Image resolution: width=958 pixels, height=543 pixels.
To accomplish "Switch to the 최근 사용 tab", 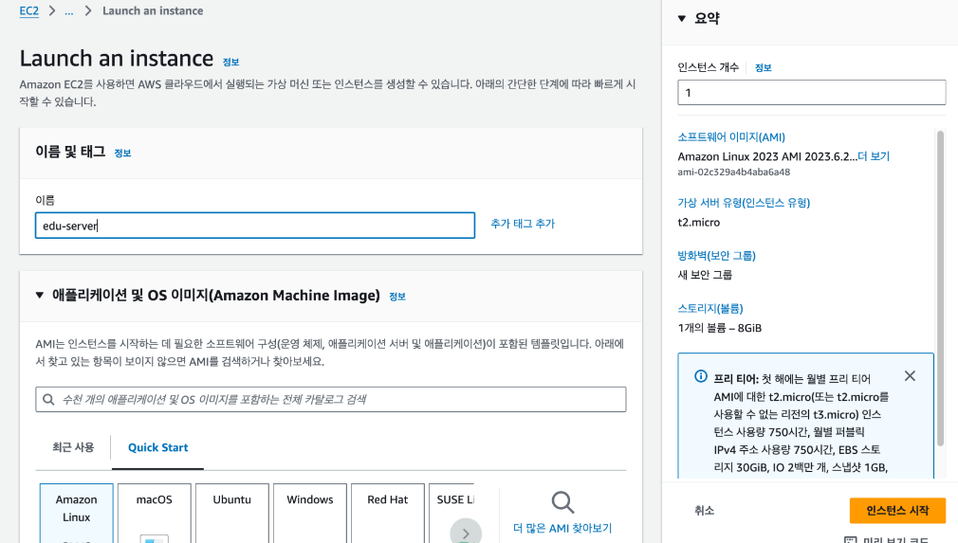I will [73, 447].
